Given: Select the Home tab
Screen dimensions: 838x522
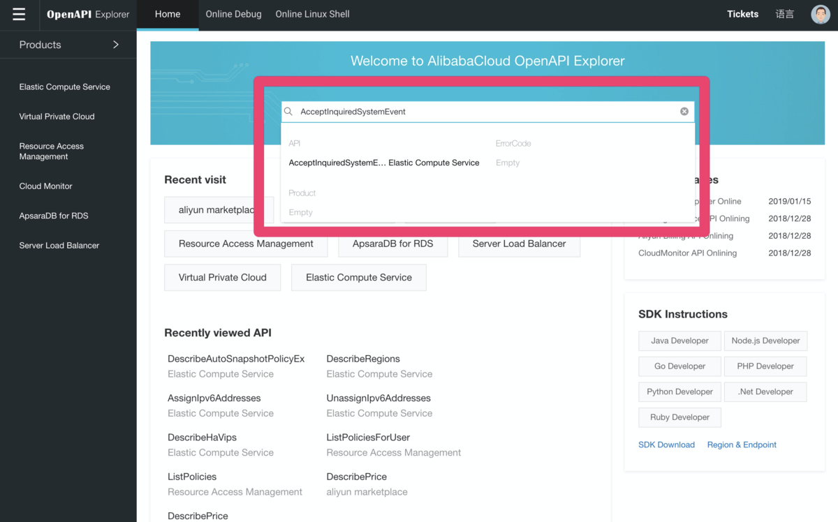Looking at the screenshot, I should 168,14.
